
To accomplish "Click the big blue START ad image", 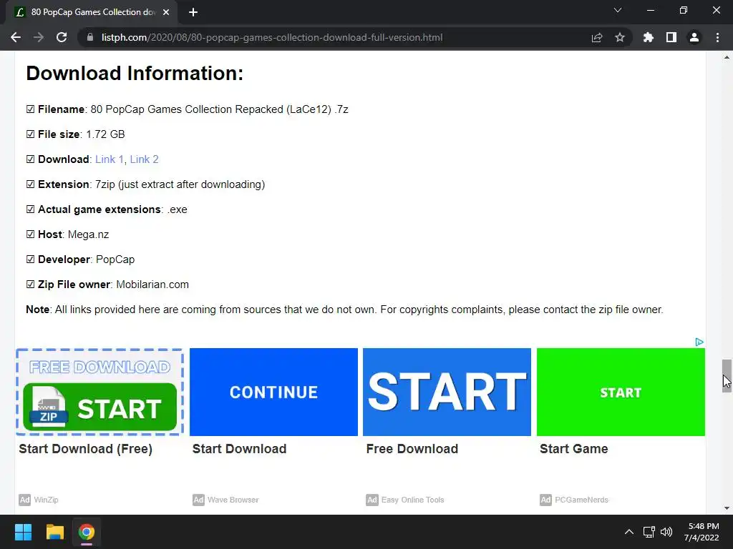I will point(447,392).
